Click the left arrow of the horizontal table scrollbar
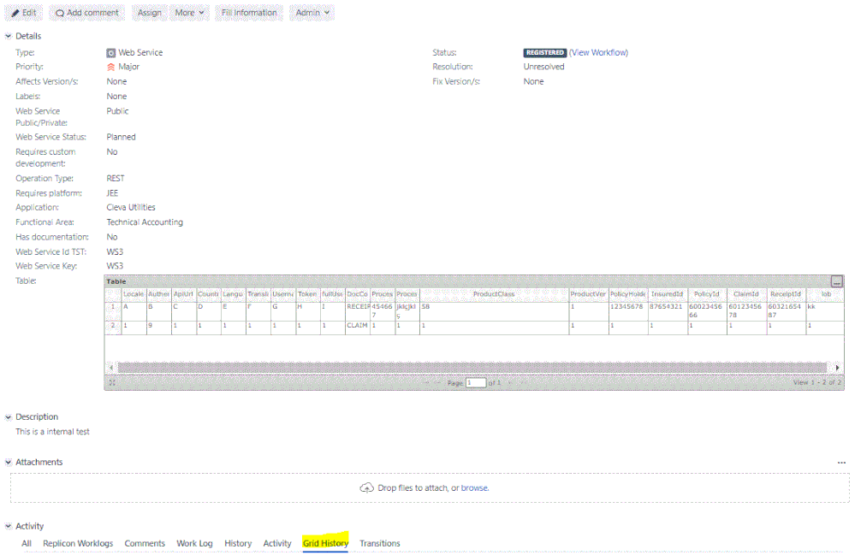The image size is (855, 555). pos(111,369)
